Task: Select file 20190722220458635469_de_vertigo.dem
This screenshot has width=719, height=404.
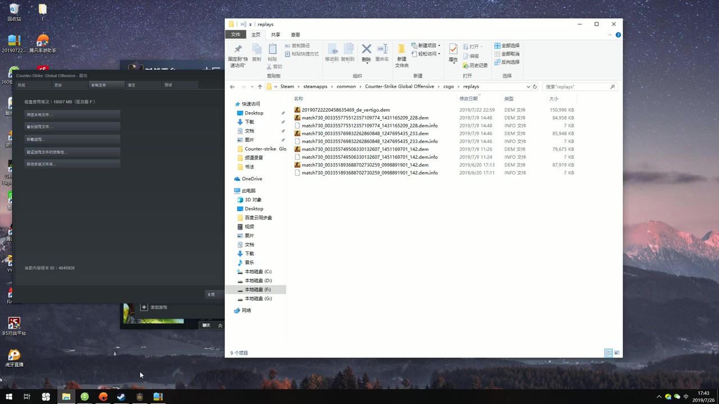Action: (x=345, y=110)
